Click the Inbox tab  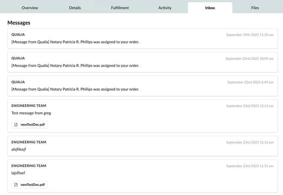tap(210, 8)
